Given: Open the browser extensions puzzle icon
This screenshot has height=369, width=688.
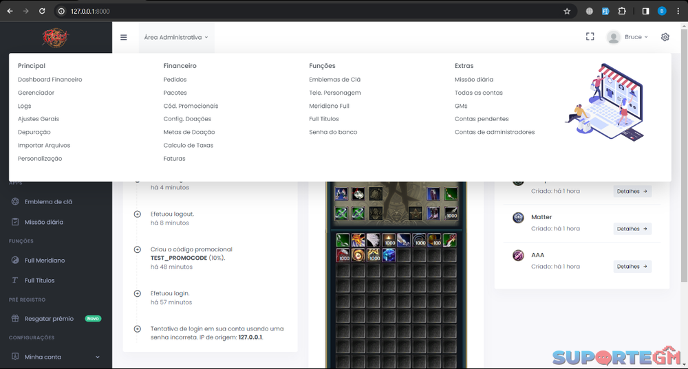Looking at the screenshot, I should 622,11.
